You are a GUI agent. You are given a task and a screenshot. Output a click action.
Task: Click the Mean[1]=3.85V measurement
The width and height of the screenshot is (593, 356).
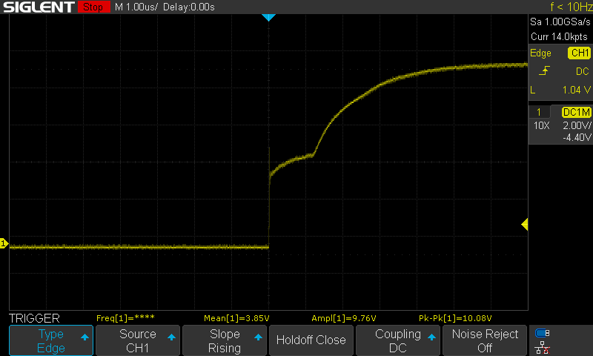(236, 318)
